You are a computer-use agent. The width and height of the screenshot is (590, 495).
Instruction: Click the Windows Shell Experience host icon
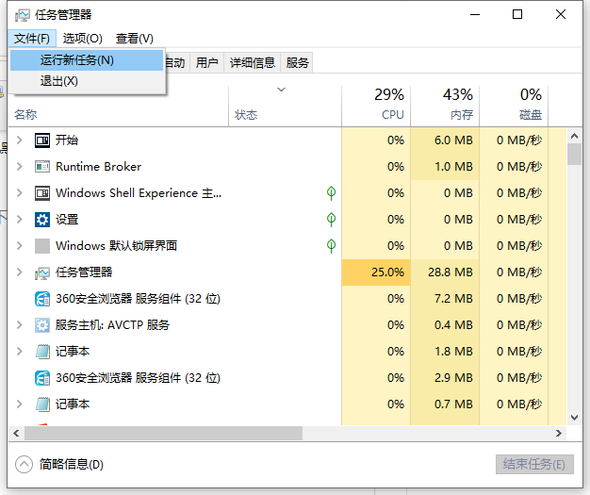coord(41,193)
